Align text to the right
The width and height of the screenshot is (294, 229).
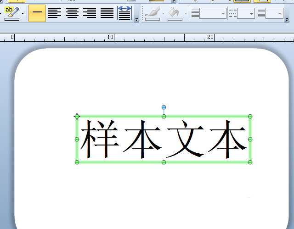90,13
